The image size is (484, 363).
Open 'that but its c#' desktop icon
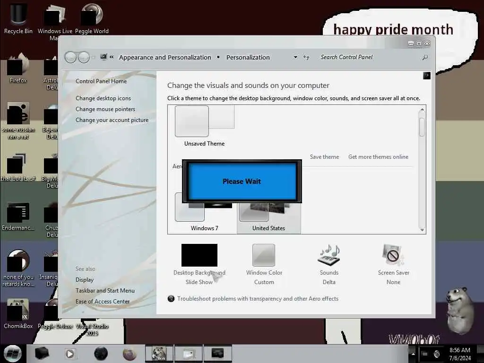point(18,167)
